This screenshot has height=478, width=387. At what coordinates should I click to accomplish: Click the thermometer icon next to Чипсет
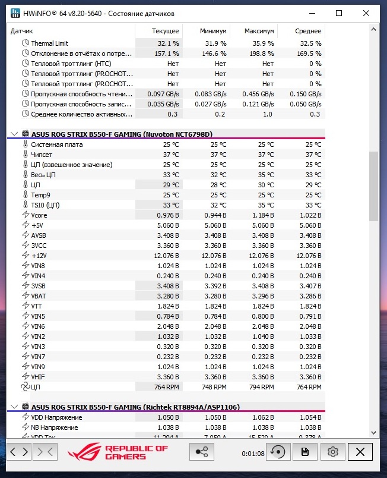click(26, 155)
